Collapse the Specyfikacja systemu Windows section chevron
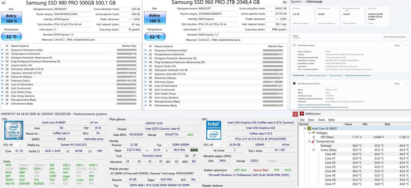The width and height of the screenshot is (411, 188). [x=405, y=83]
